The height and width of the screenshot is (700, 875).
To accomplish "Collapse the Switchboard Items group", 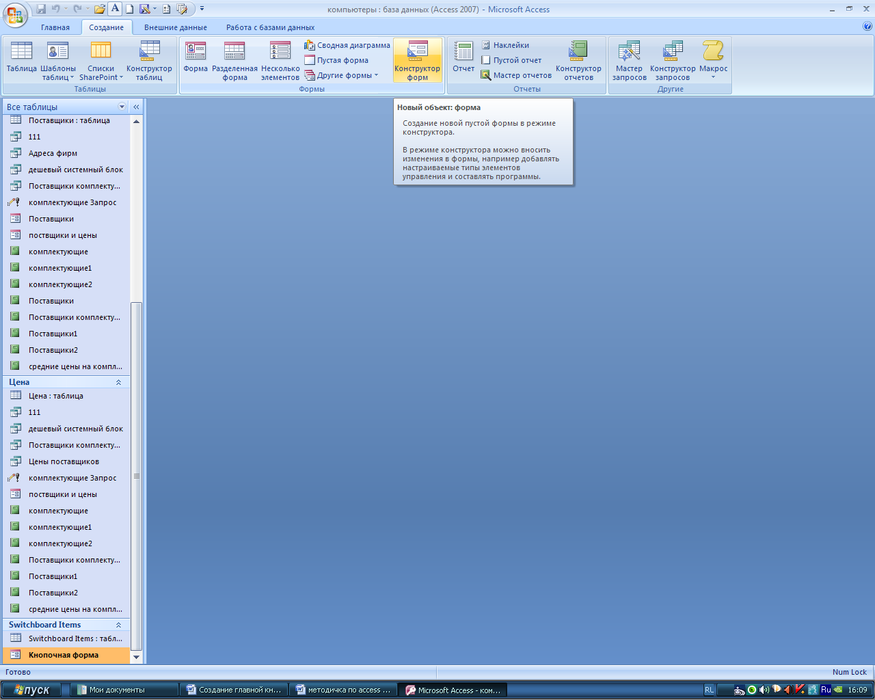I will (x=118, y=625).
